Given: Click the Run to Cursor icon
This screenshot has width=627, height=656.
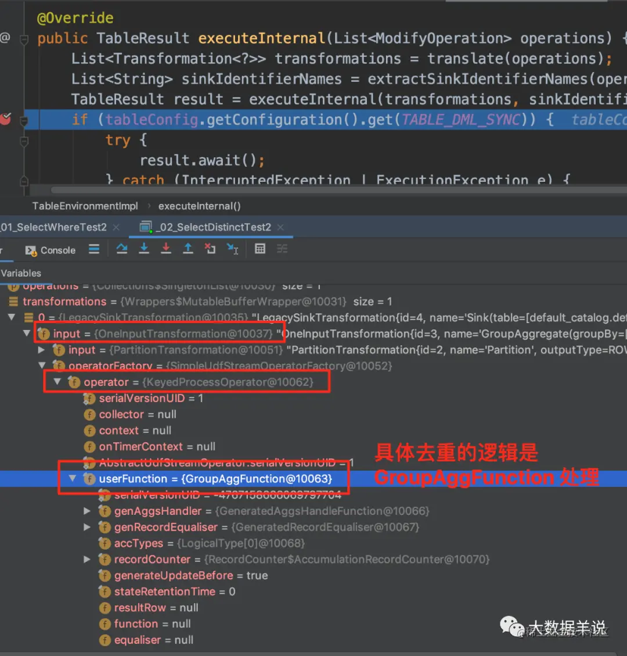Looking at the screenshot, I should (x=232, y=249).
